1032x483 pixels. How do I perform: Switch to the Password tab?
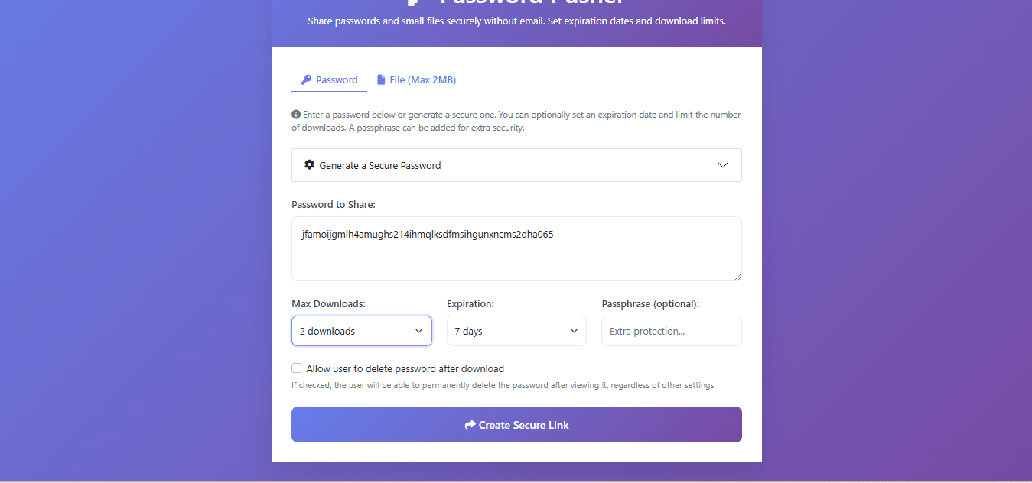(329, 79)
